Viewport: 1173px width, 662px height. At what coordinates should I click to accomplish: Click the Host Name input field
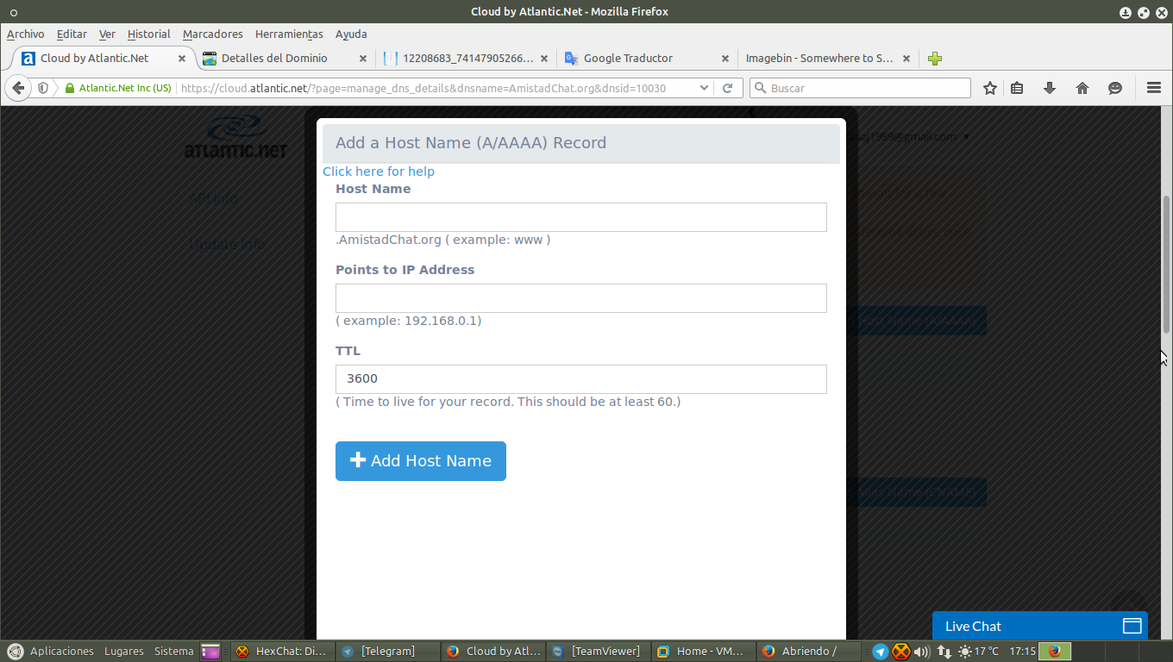(x=581, y=217)
